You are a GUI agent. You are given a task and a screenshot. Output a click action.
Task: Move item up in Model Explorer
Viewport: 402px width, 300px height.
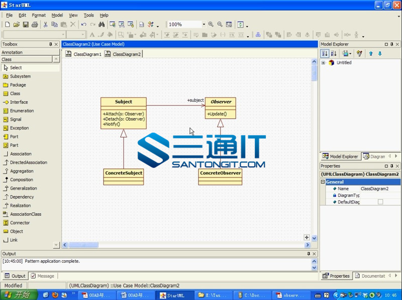(371, 53)
